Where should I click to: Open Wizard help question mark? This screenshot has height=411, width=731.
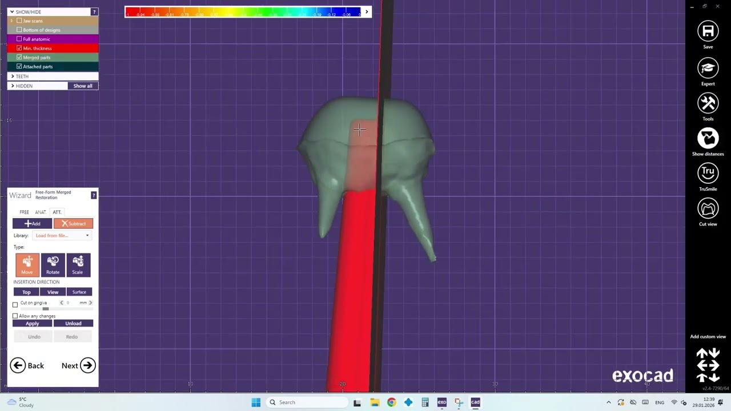[x=94, y=195]
